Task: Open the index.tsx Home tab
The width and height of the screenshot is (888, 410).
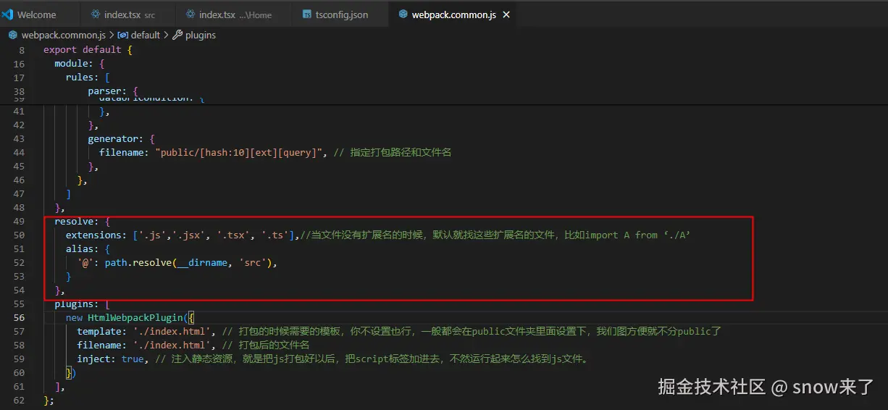Action: click(x=233, y=14)
